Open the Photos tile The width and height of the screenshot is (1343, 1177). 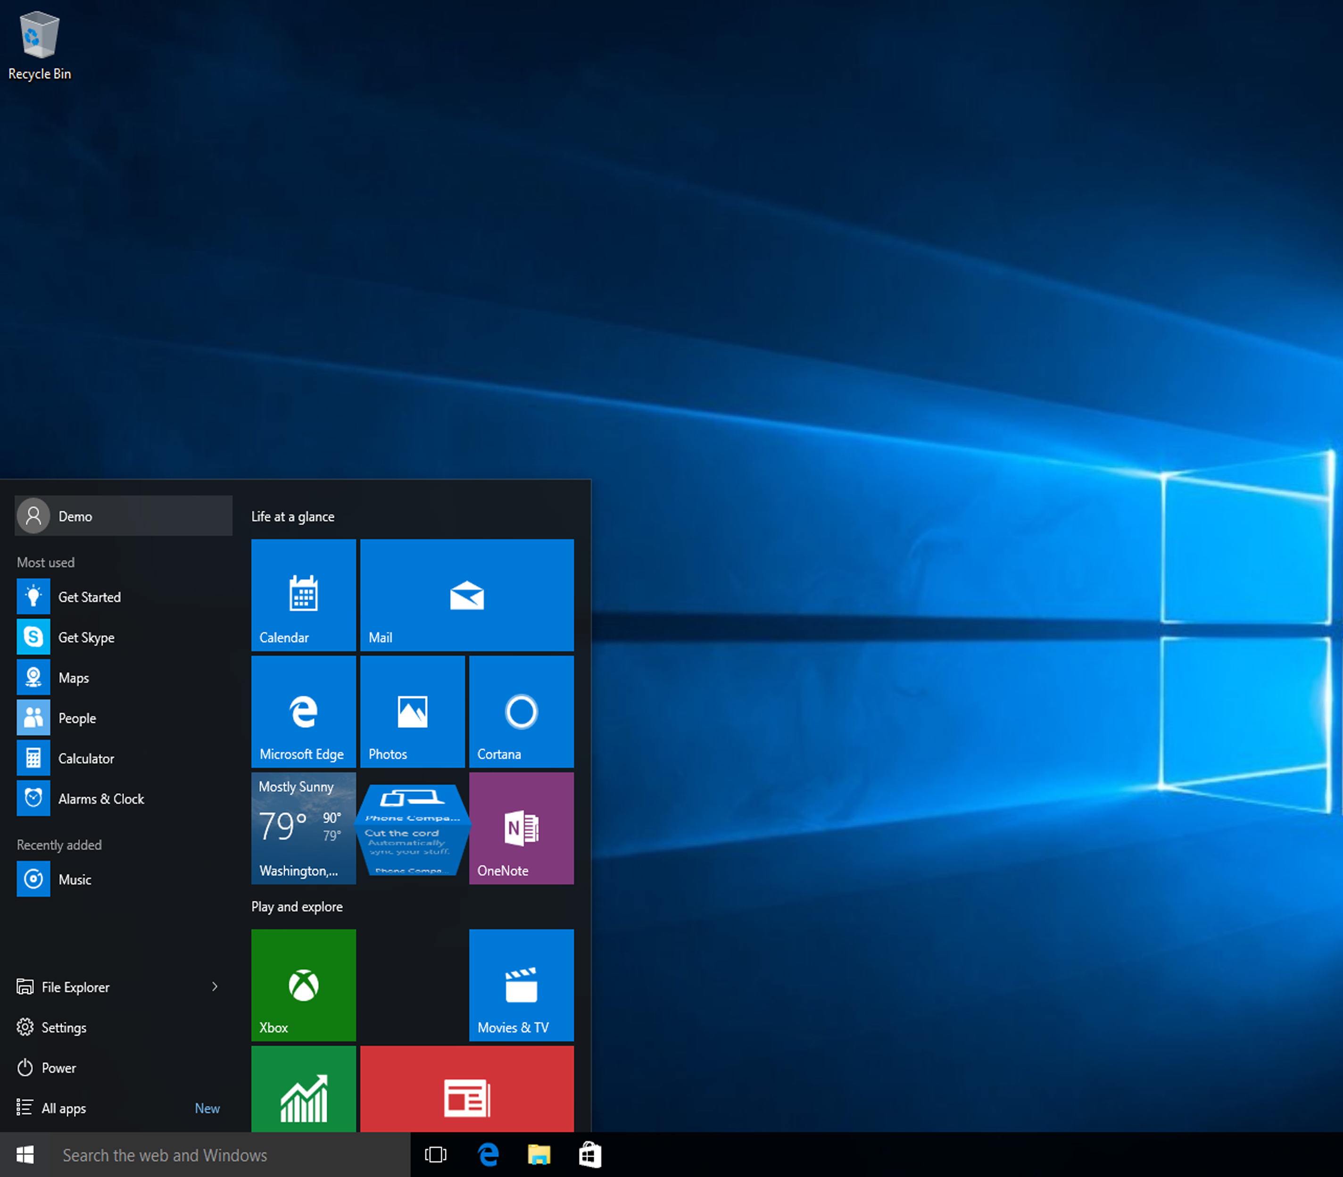coord(413,711)
